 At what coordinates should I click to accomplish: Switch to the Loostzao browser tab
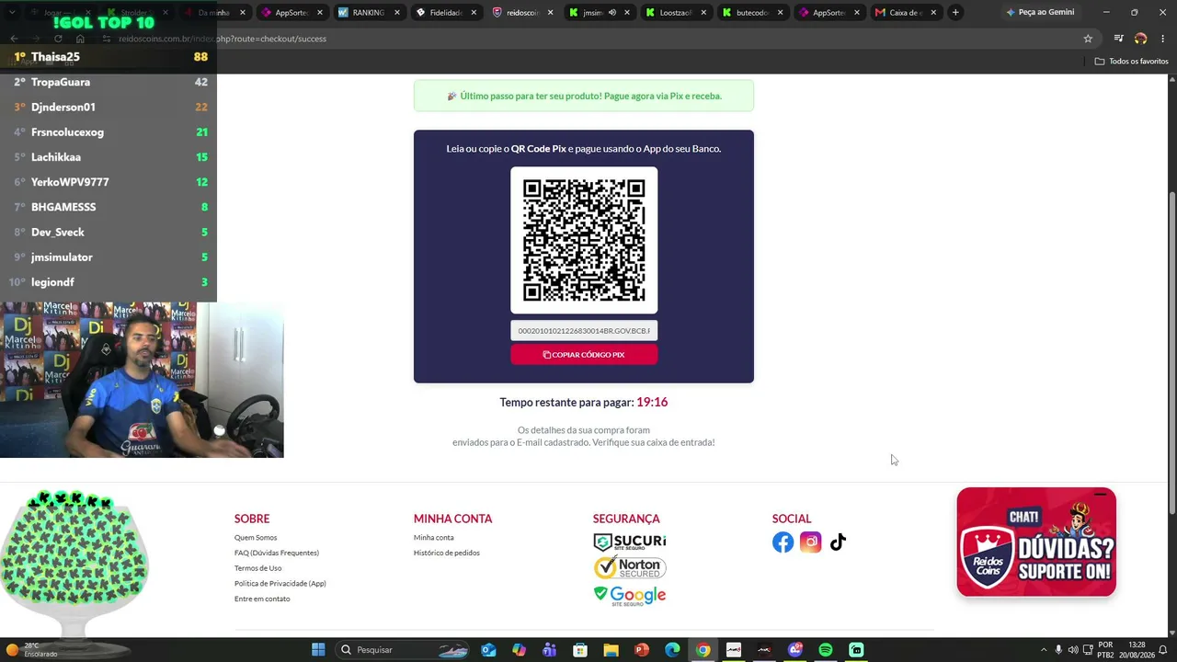click(x=676, y=13)
